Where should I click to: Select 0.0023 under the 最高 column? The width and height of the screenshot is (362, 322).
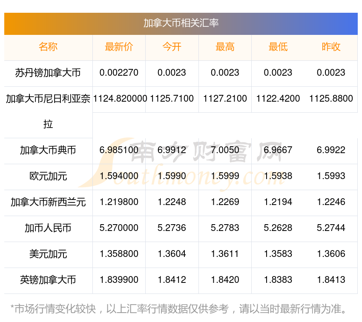click(x=225, y=73)
